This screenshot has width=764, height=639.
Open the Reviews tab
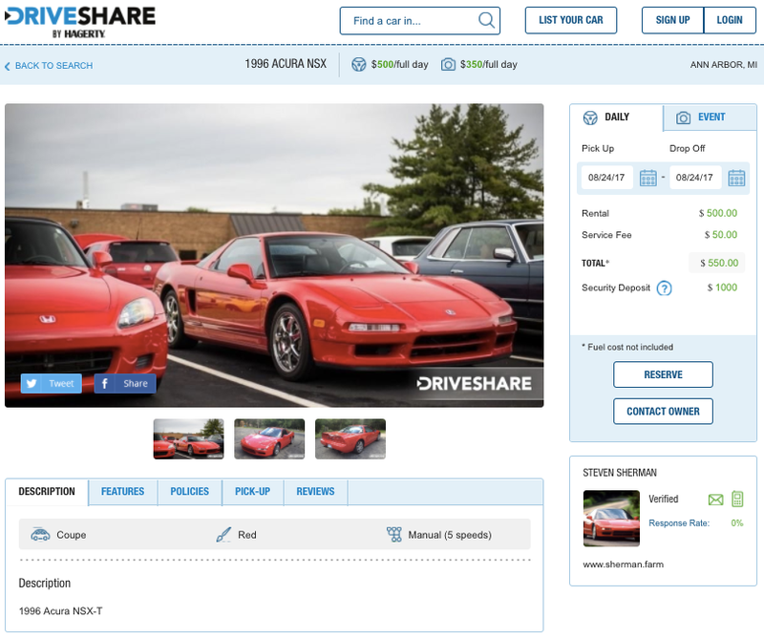pos(315,491)
